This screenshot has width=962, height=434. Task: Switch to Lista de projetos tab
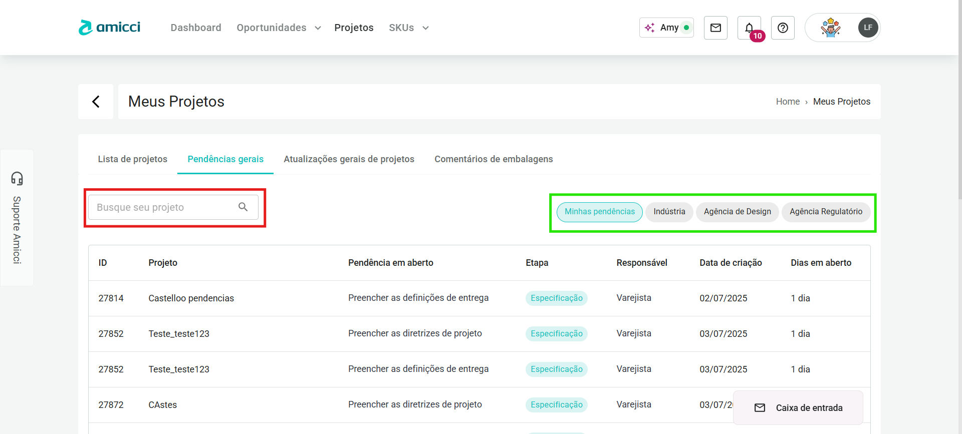tap(132, 159)
